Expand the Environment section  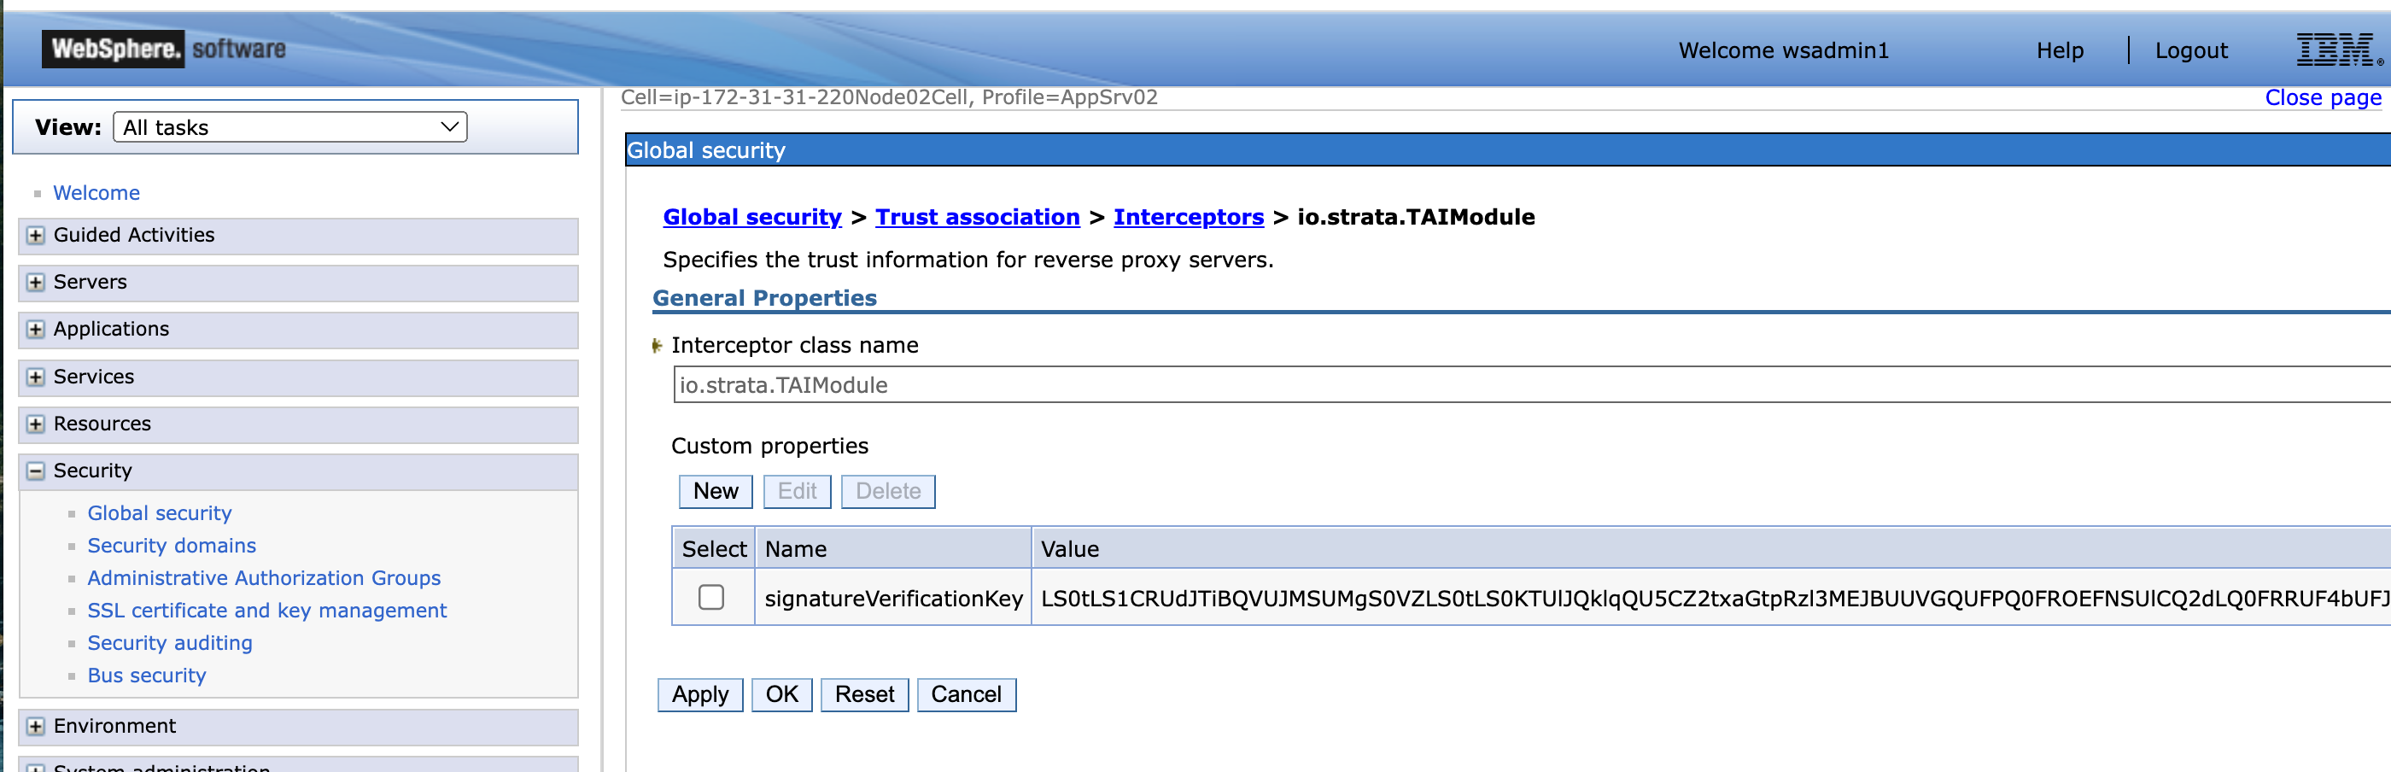click(35, 728)
